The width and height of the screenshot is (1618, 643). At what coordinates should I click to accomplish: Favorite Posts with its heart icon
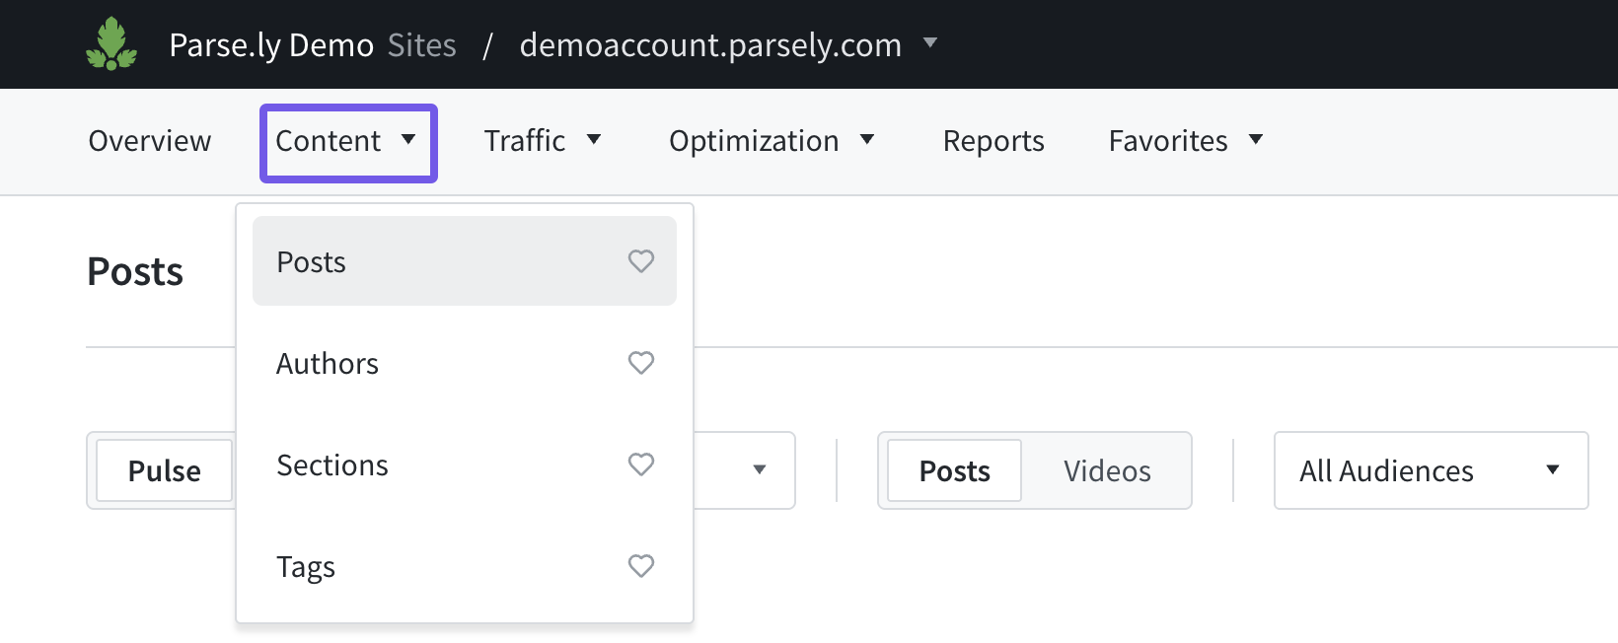641,261
